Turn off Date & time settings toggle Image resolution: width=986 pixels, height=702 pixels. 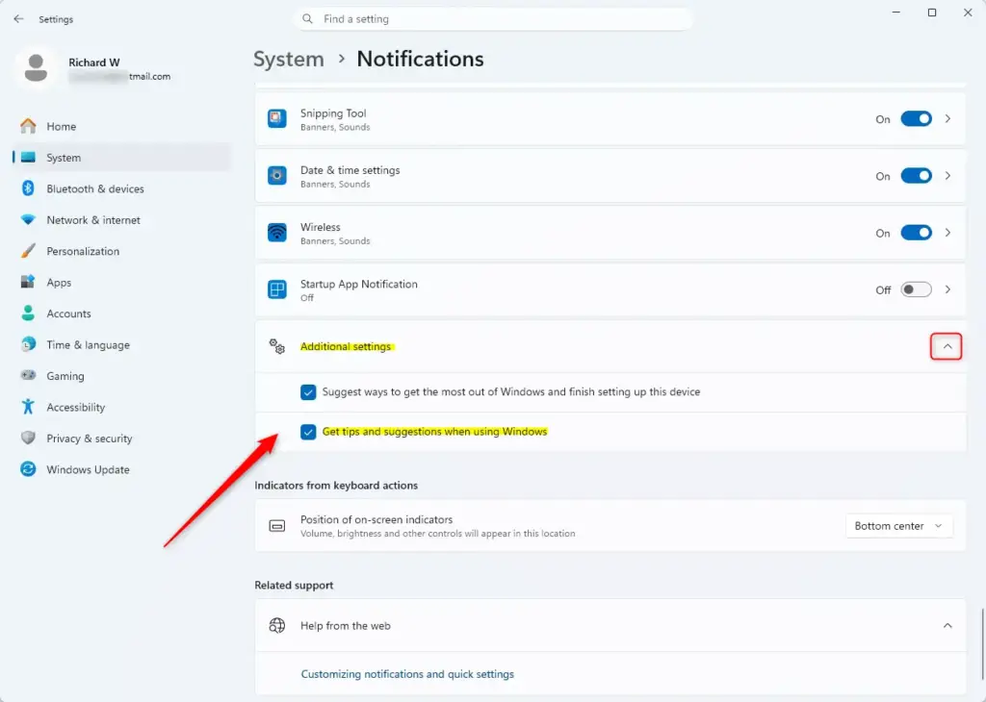[x=917, y=176]
